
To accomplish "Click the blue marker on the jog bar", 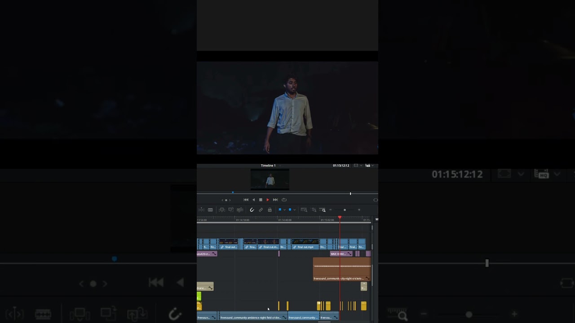I will pos(233,192).
